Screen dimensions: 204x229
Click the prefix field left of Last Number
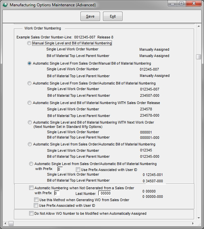click(57, 193)
